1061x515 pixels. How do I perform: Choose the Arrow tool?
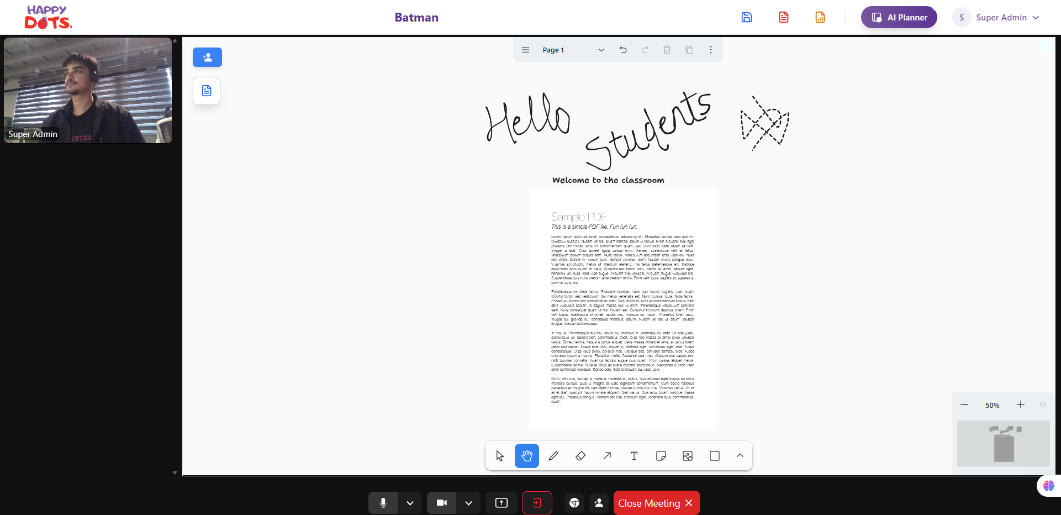point(607,456)
